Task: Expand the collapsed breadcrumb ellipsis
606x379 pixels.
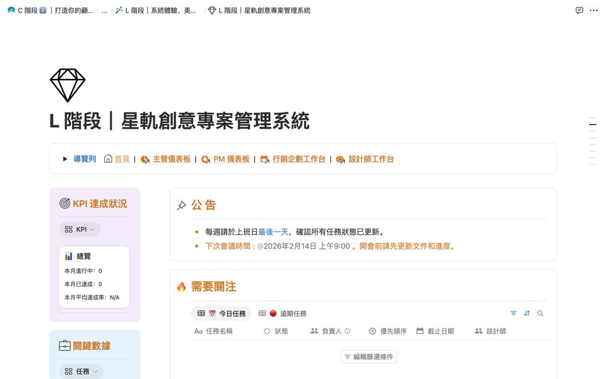Action: (x=104, y=11)
